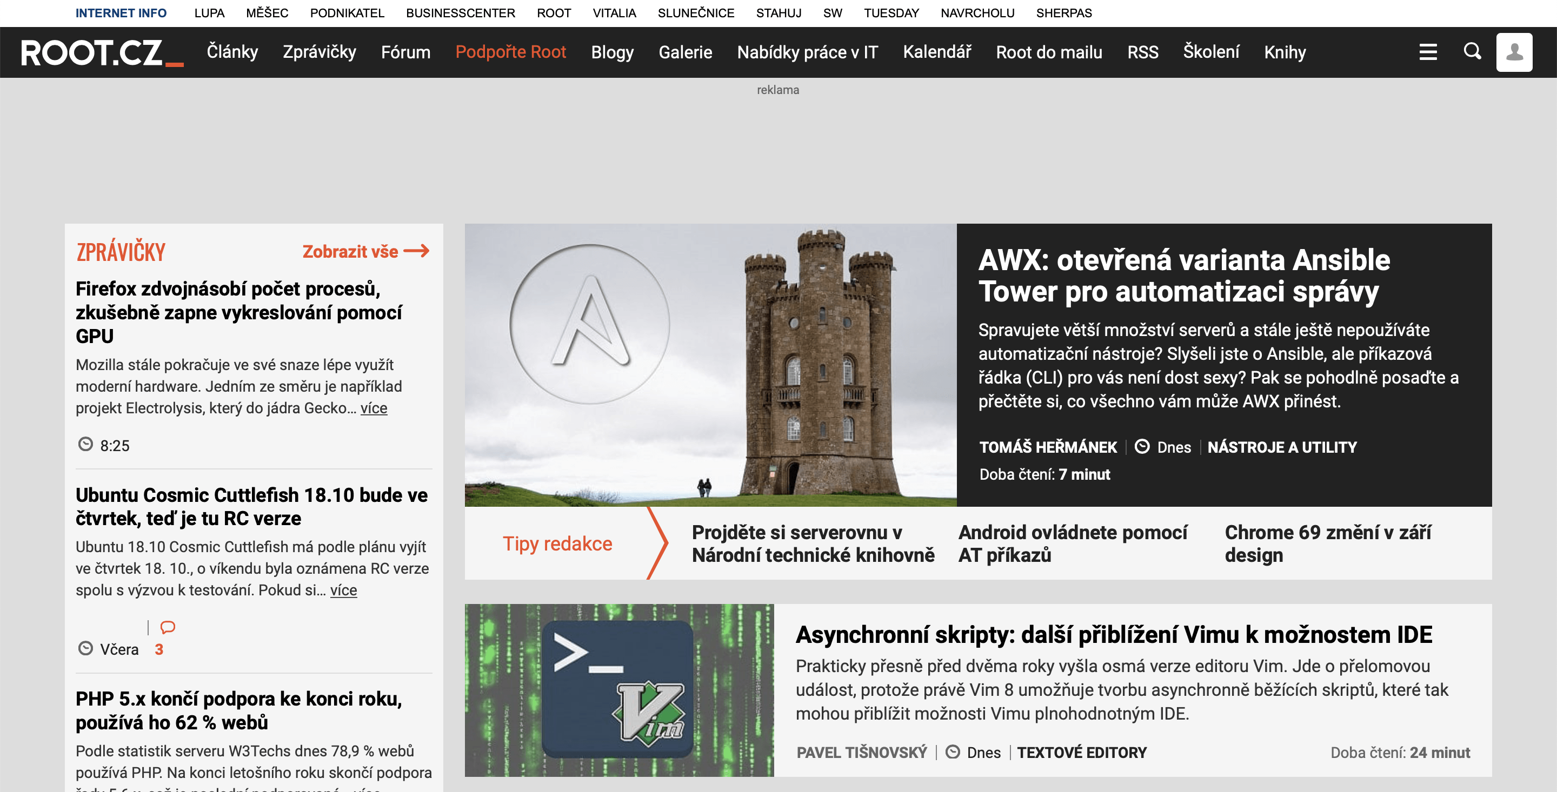
Task: Visit TUESDAY from top bar
Action: [891, 12]
